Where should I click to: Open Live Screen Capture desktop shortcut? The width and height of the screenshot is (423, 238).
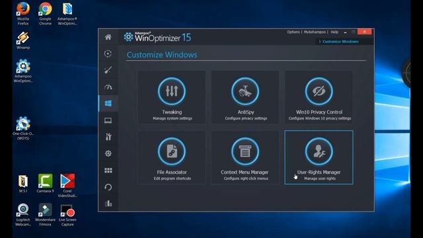click(67, 215)
